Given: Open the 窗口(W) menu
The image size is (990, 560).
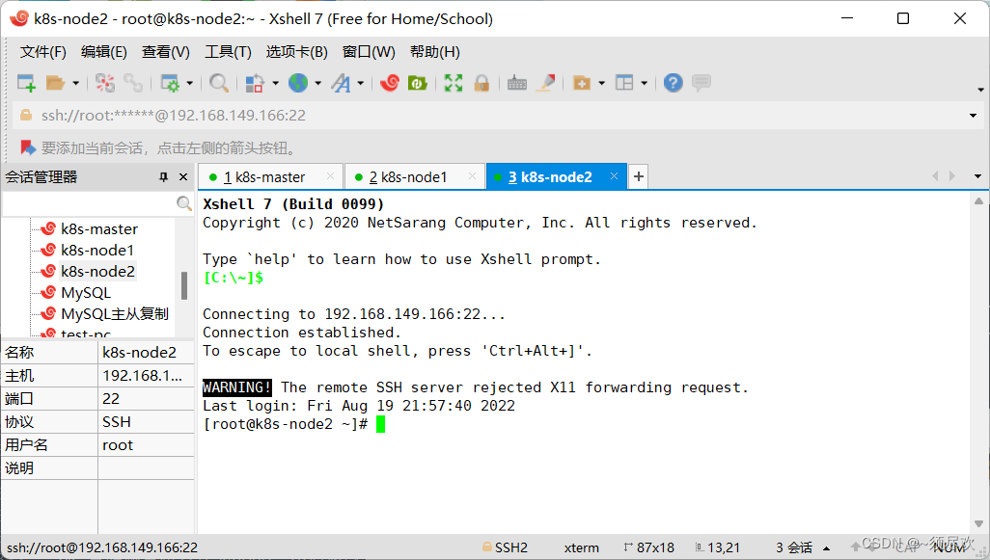Looking at the screenshot, I should 369,52.
